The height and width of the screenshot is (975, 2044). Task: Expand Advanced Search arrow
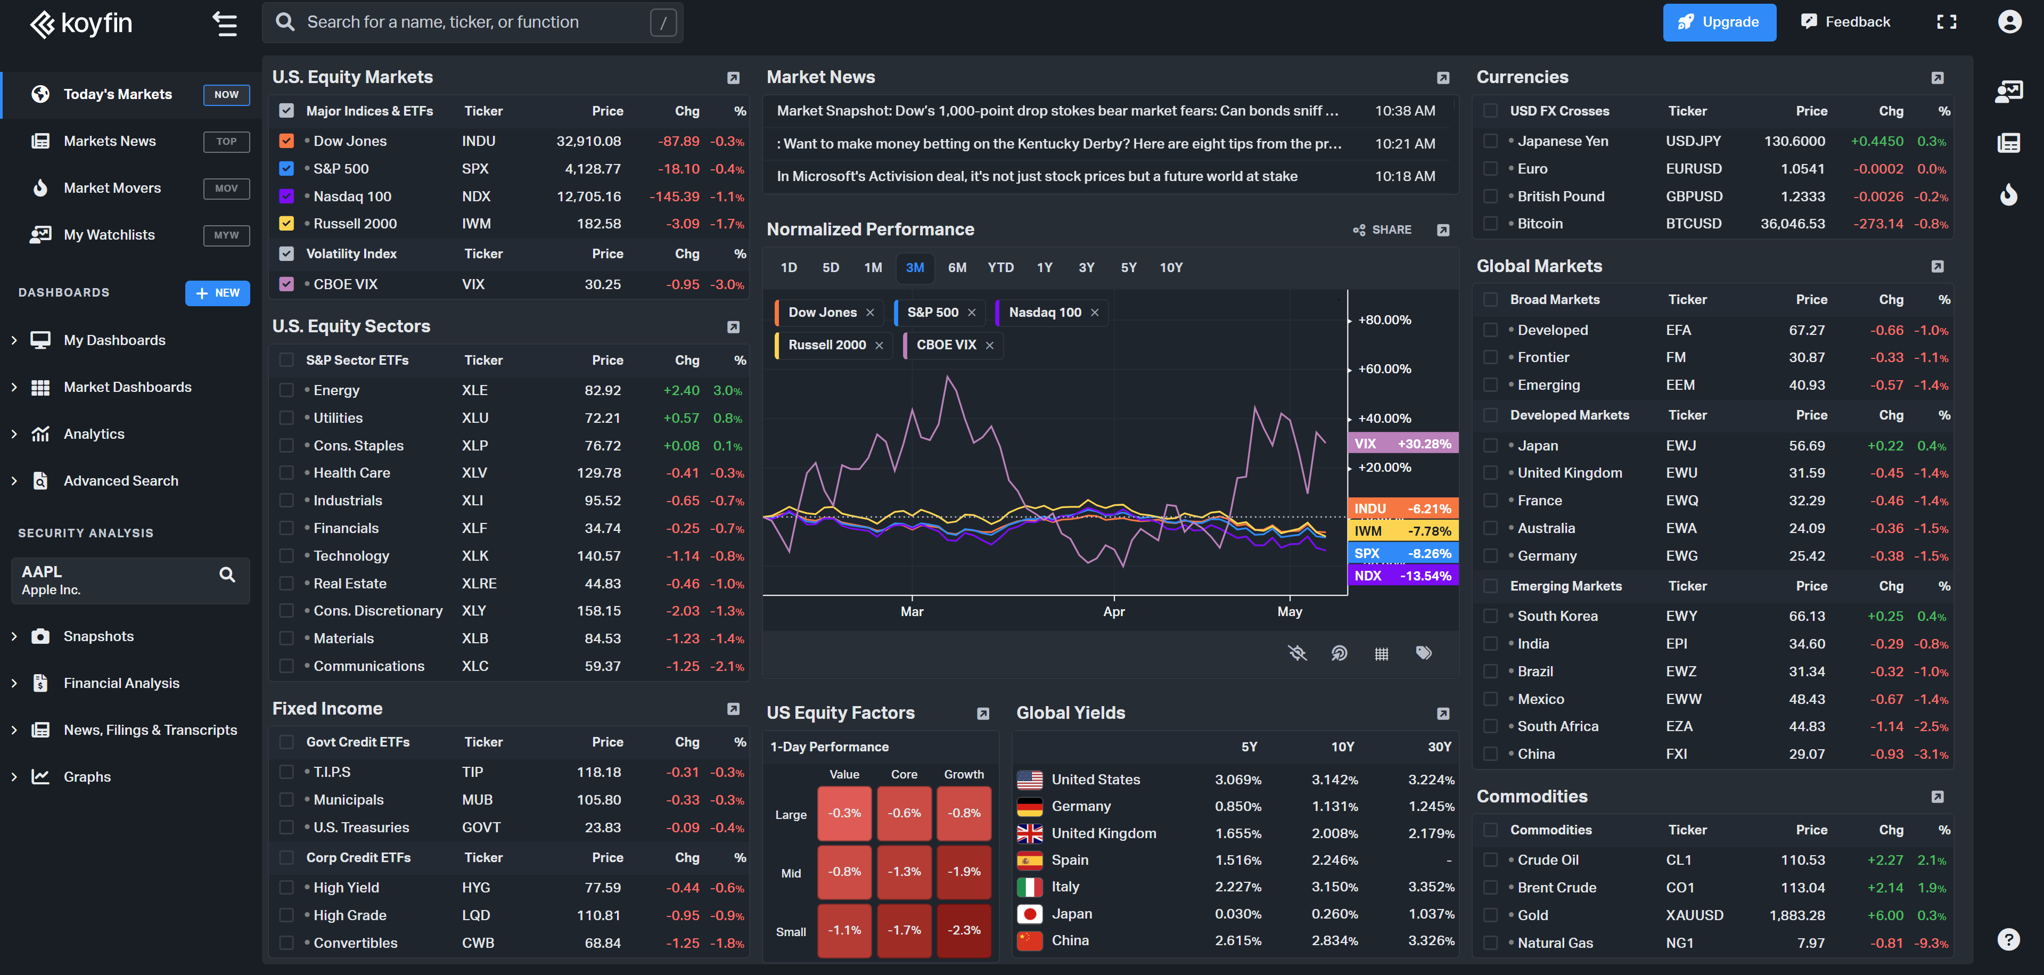(x=13, y=481)
